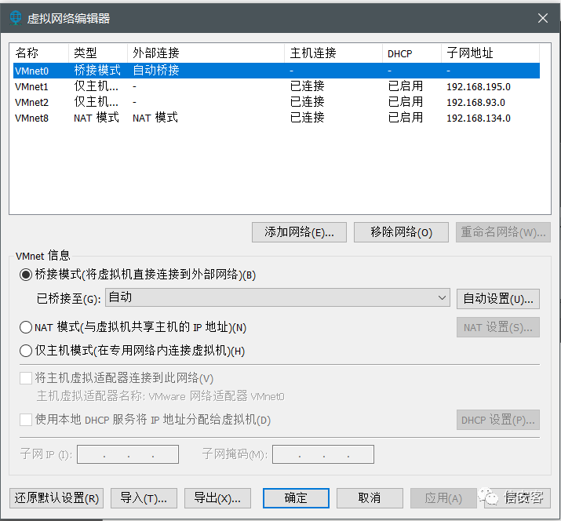Click subnet address 192.168.195.0
Screen dimensions: 561x521
[479, 86]
